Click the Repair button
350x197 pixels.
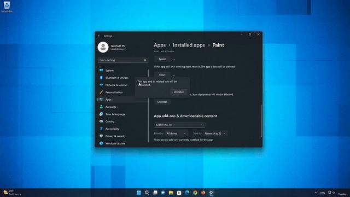tap(162, 59)
